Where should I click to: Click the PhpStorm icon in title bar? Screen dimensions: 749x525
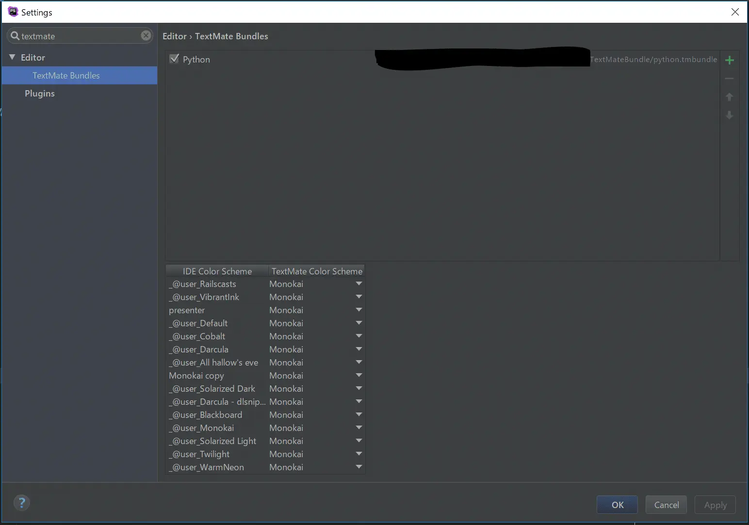13,12
